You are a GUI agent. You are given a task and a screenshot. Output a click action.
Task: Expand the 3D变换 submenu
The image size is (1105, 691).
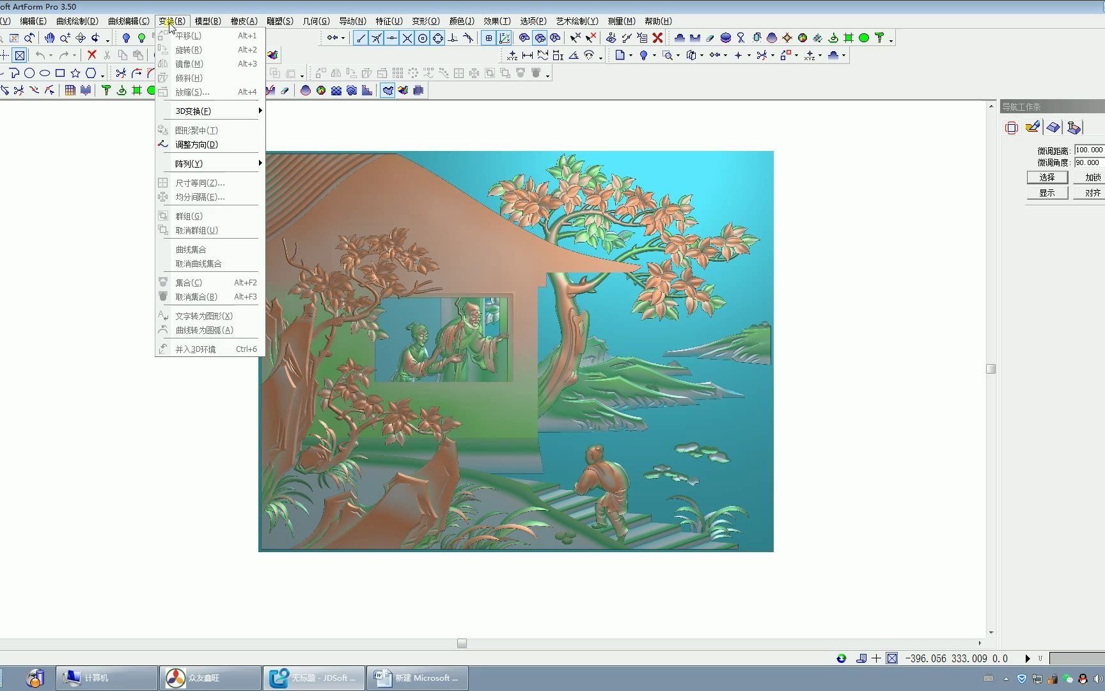click(210, 111)
